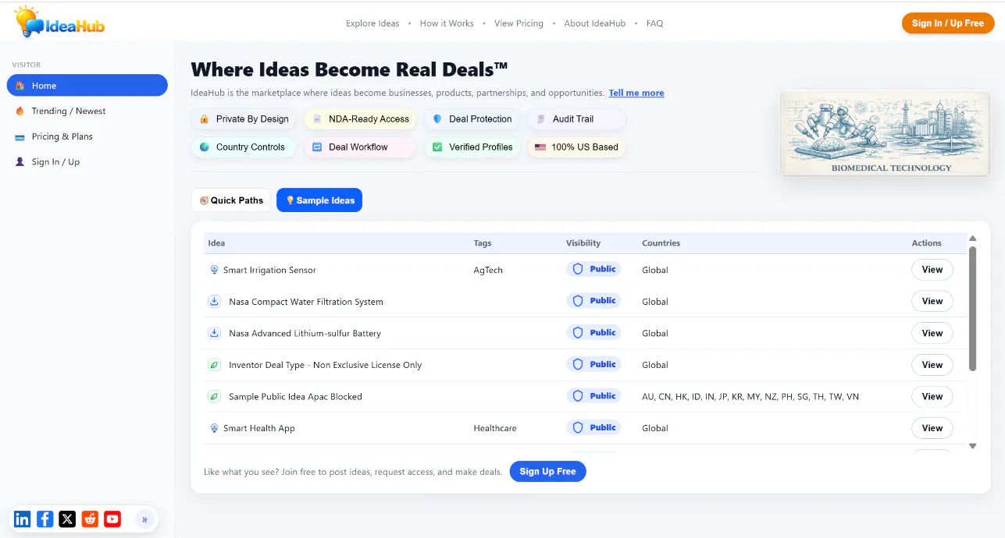Screen dimensions: 1005x538
Task: View the Inventor Deal Type idea
Action: tap(932, 365)
